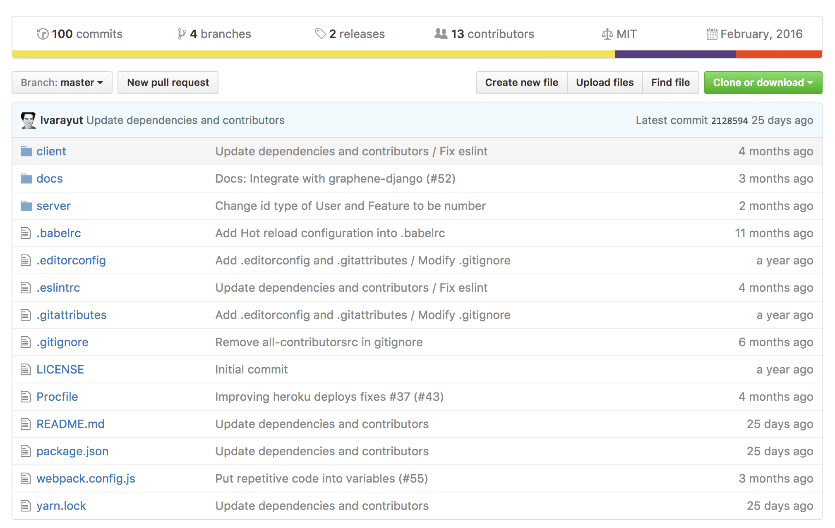
Task: Click the MIT license scale icon
Action: tap(607, 34)
